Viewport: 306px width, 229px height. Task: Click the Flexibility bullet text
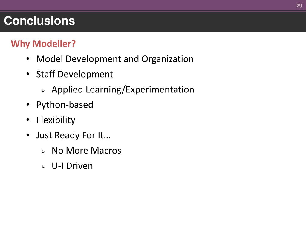point(56,120)
